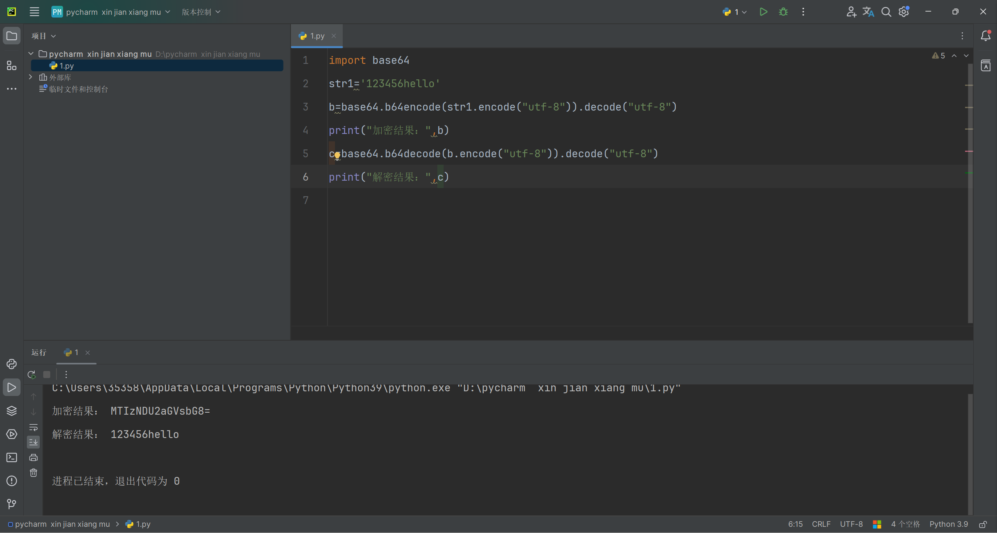
Task: Go to previous highlighted warning arrow
Action: 954,56
